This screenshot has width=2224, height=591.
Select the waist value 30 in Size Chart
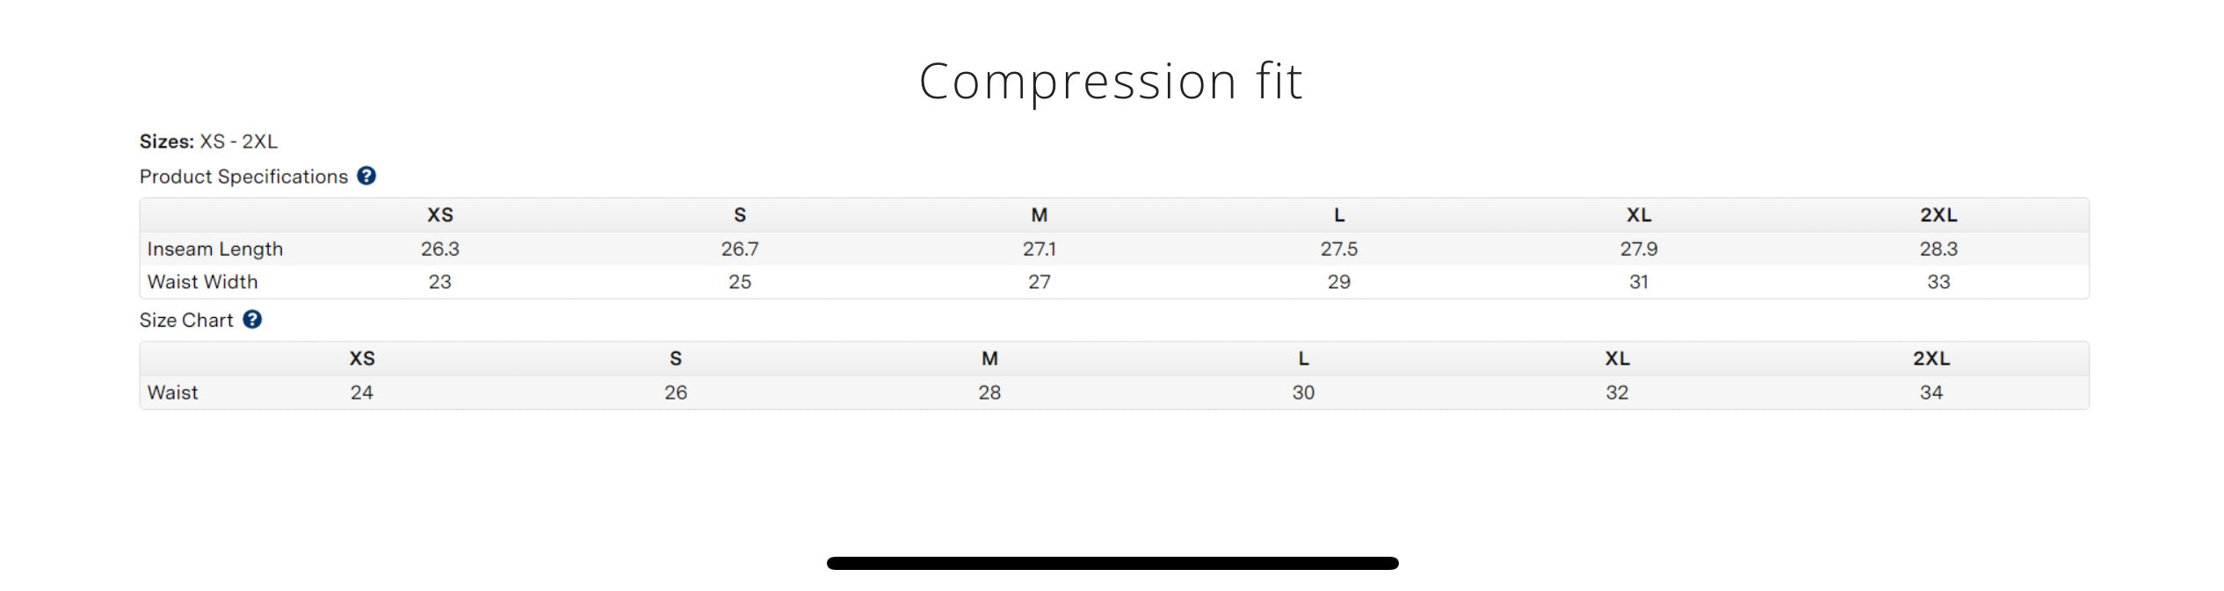1303,393
